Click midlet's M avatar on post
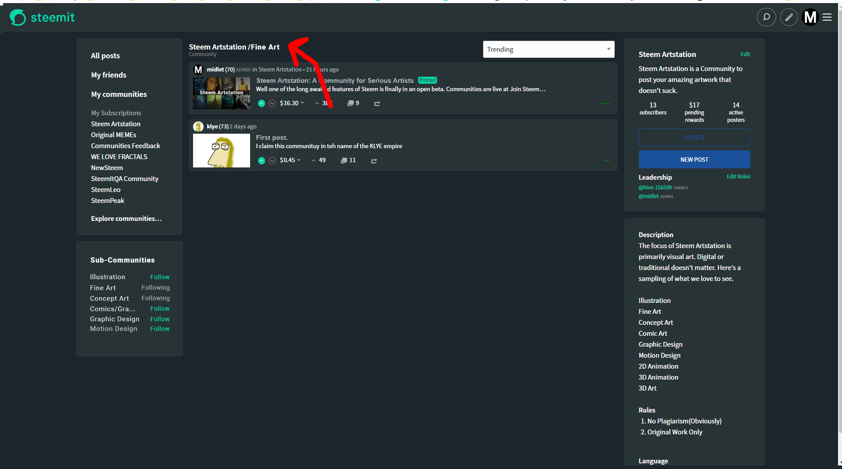The width and height of the screenshot is (842, 469). point(198,70)
